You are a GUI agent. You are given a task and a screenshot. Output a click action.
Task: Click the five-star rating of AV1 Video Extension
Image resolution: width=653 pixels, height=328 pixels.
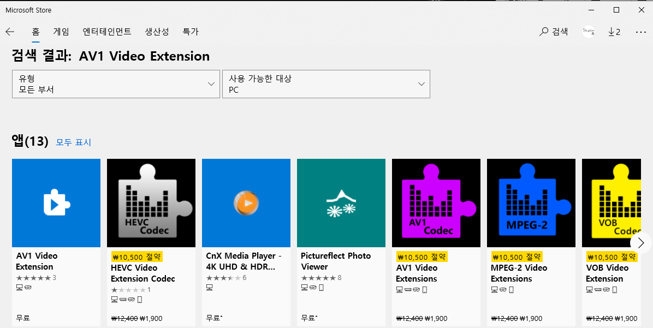[33, 278]
